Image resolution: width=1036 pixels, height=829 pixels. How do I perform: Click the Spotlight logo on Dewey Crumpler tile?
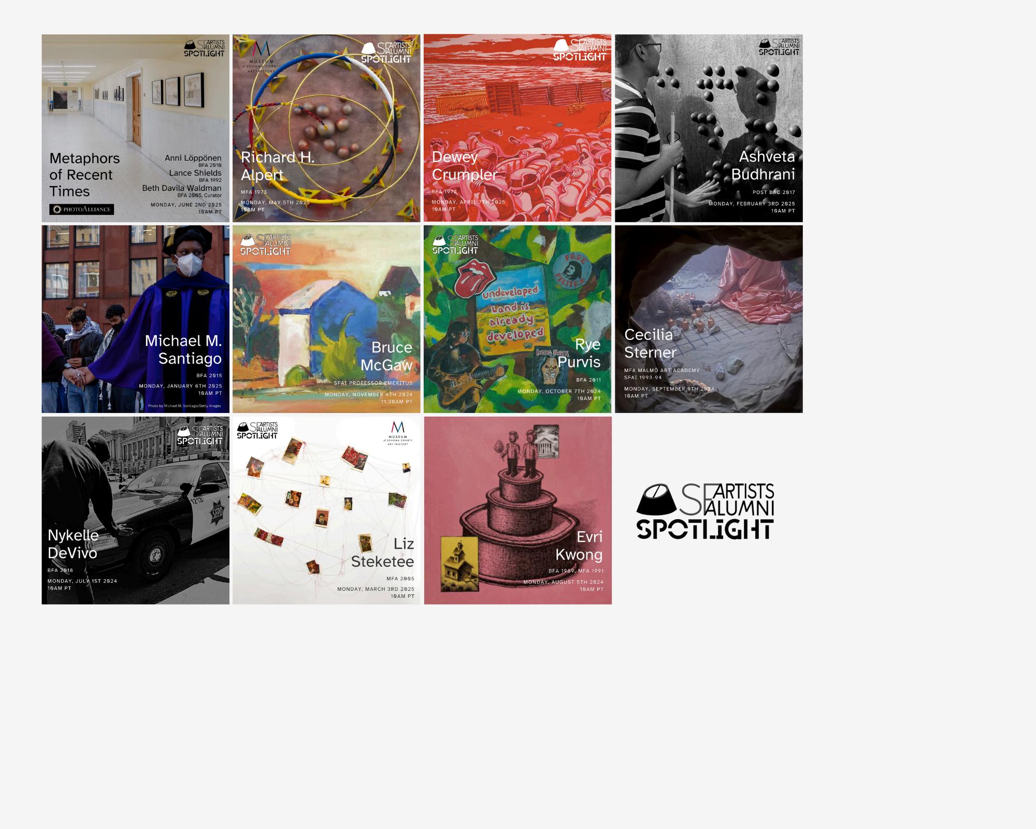(580, 50)
